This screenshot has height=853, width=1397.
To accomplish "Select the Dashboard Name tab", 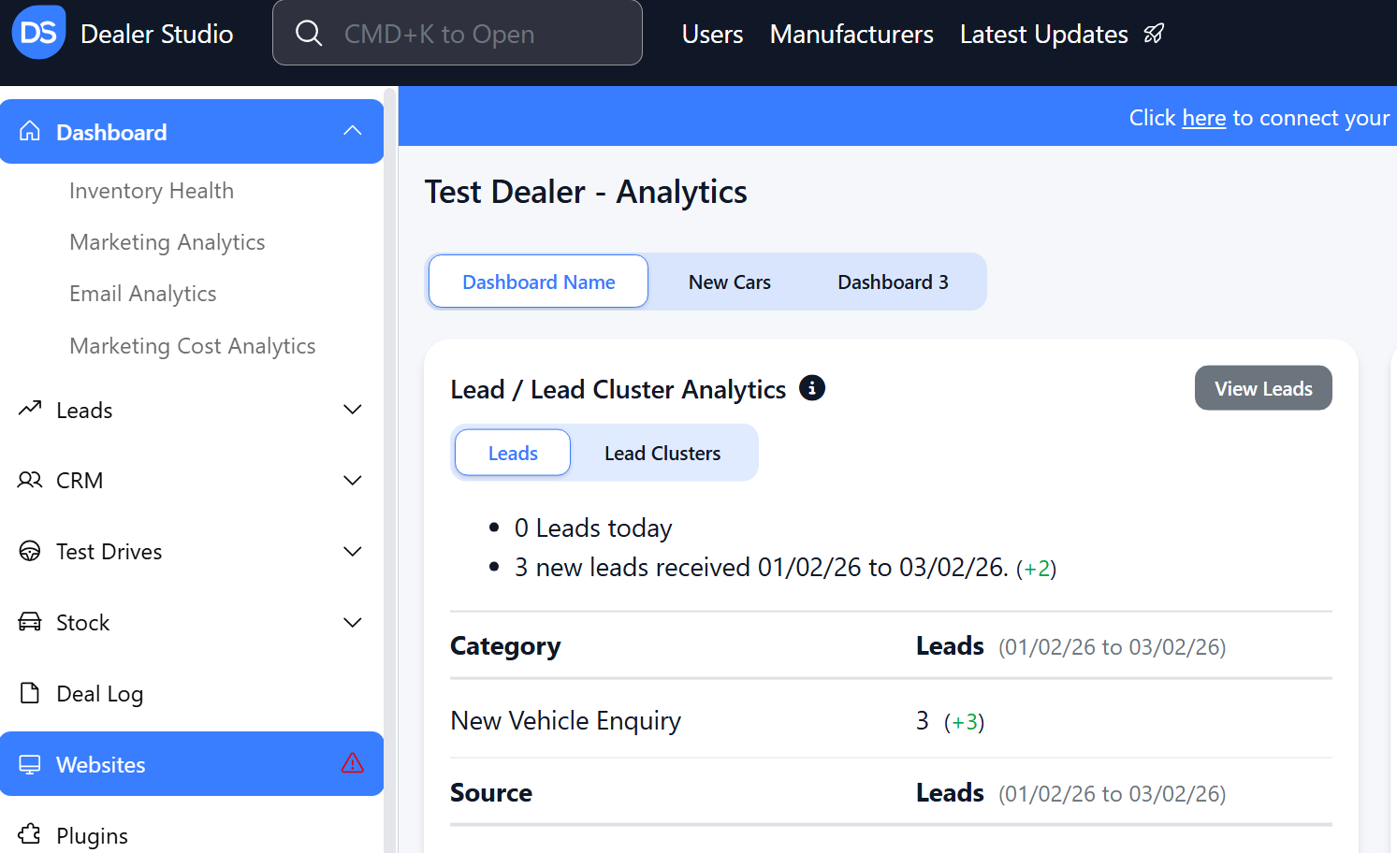I will coord(539,282).
